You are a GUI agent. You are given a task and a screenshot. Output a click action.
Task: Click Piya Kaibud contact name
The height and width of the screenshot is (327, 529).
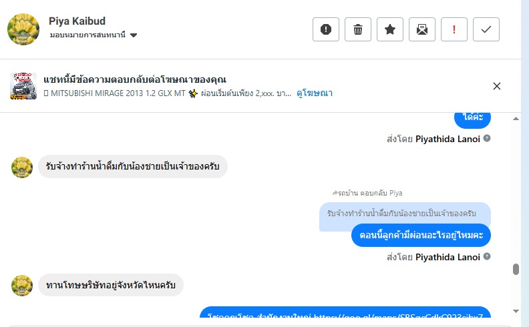click(x=77, y=21)
